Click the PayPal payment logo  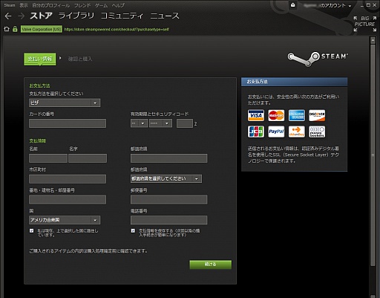(276, 132)
